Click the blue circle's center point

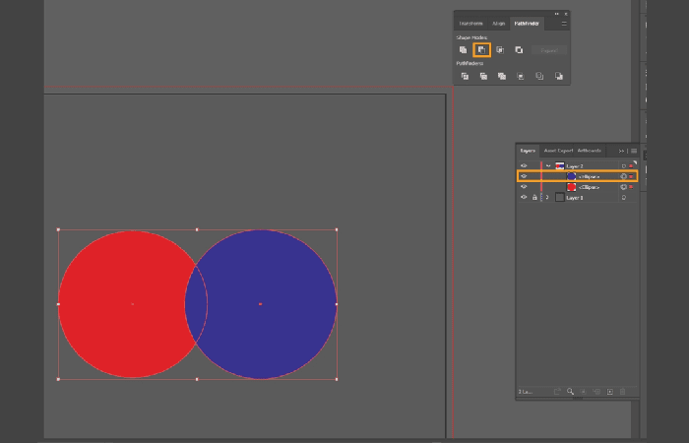261,304
